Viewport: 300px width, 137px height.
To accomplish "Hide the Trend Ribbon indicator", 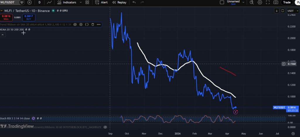I will pos(75,25).
